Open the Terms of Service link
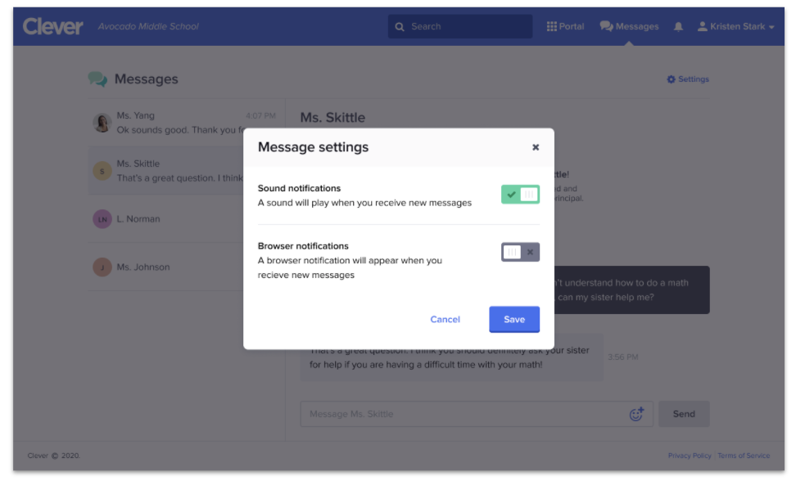The width and height of the screenshot is (796, 485). tap(744, 456)
